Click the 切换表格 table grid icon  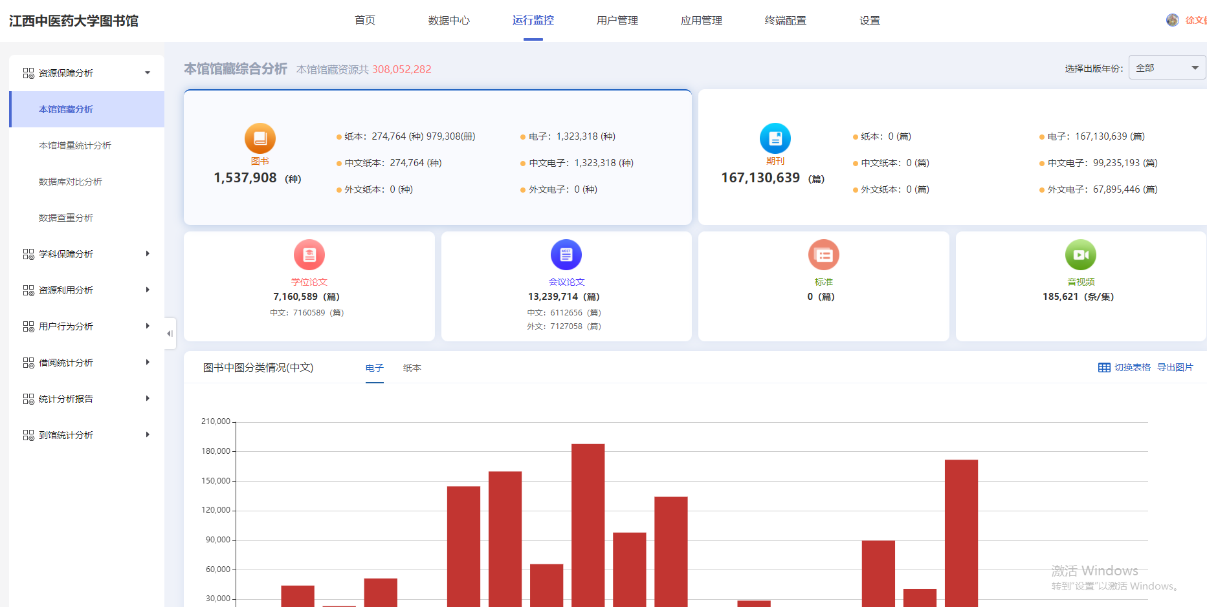[x=1104, y=368]
